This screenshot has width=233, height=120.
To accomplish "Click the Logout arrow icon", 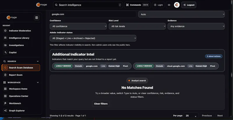I will click(x=184, y=5).
